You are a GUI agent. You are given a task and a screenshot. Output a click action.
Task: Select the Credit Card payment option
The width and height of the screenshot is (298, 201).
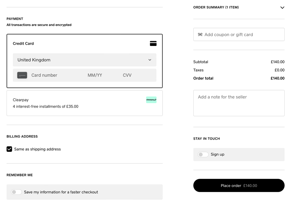[x=23, y=44]
